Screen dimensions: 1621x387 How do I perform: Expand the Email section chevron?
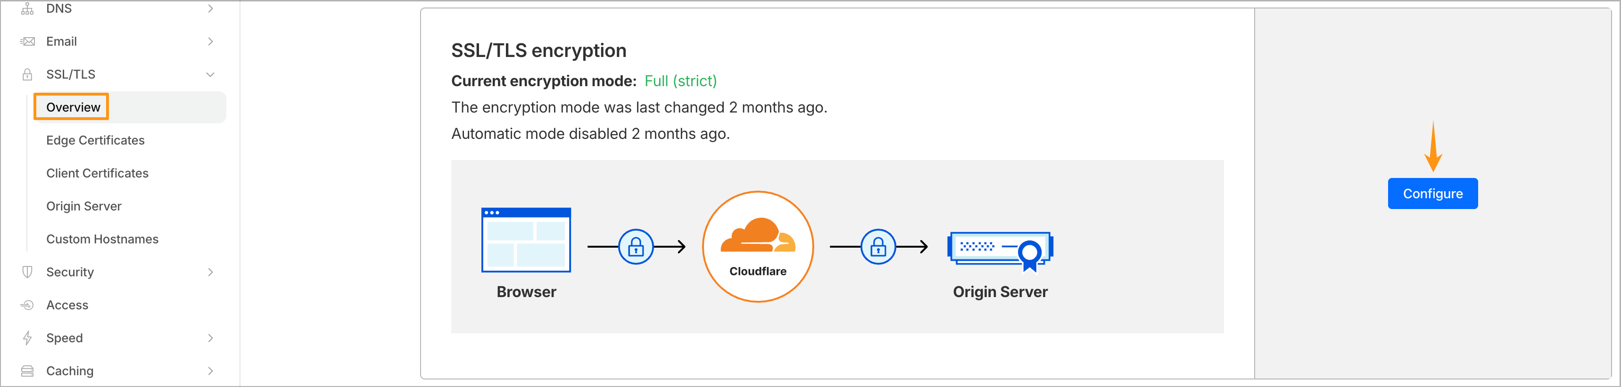tap(211, 41)
